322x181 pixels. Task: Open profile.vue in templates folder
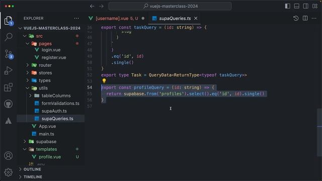click(50, 157)
